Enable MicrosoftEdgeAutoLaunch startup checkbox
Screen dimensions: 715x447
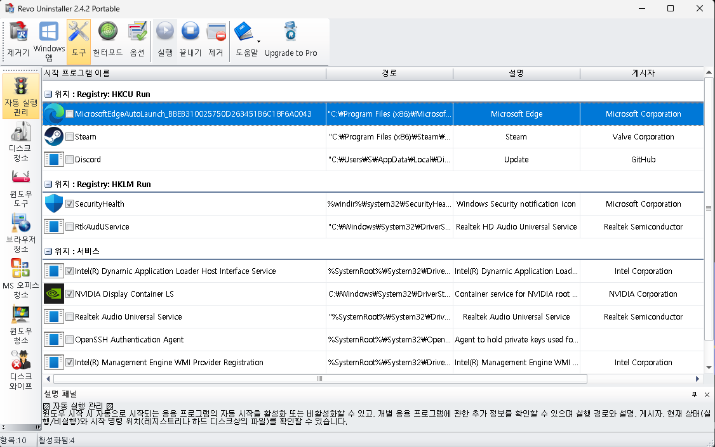point(69,113)
